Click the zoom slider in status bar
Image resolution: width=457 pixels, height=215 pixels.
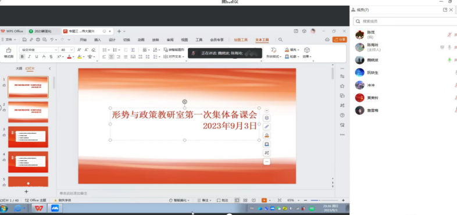324,200
